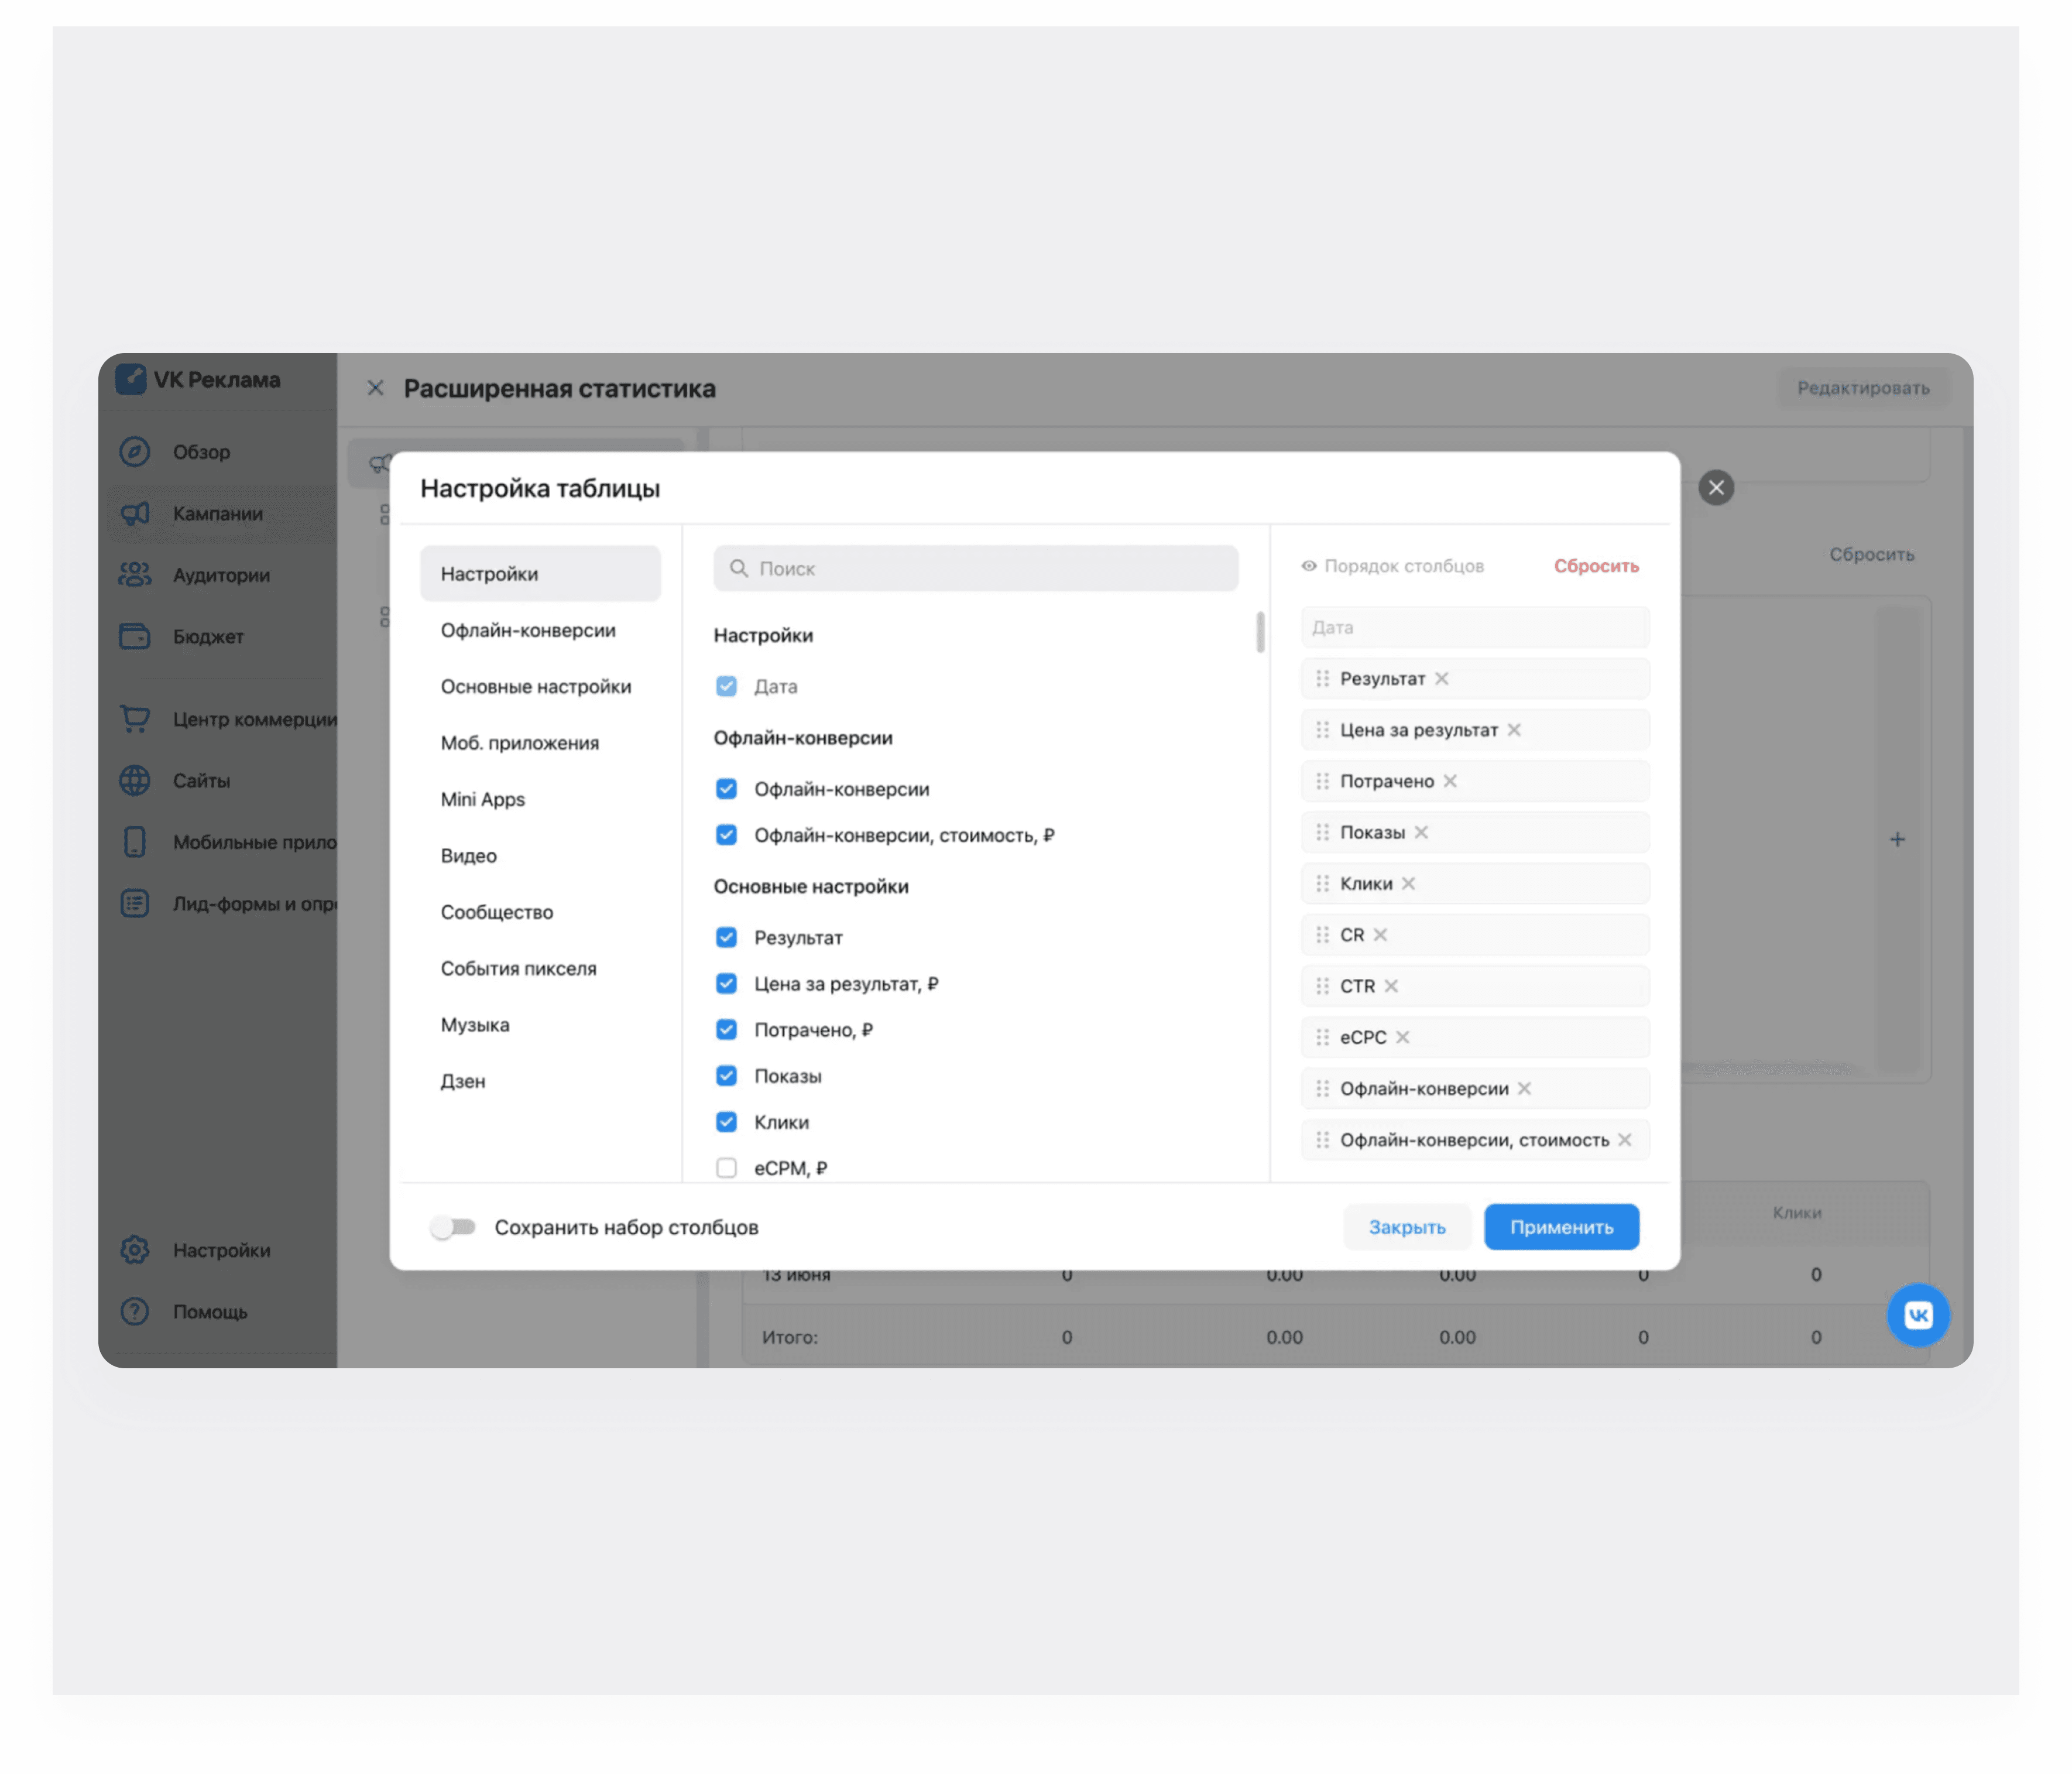
Task: Remove the Результат column with its X
Action: click(x=1442, y=679)
